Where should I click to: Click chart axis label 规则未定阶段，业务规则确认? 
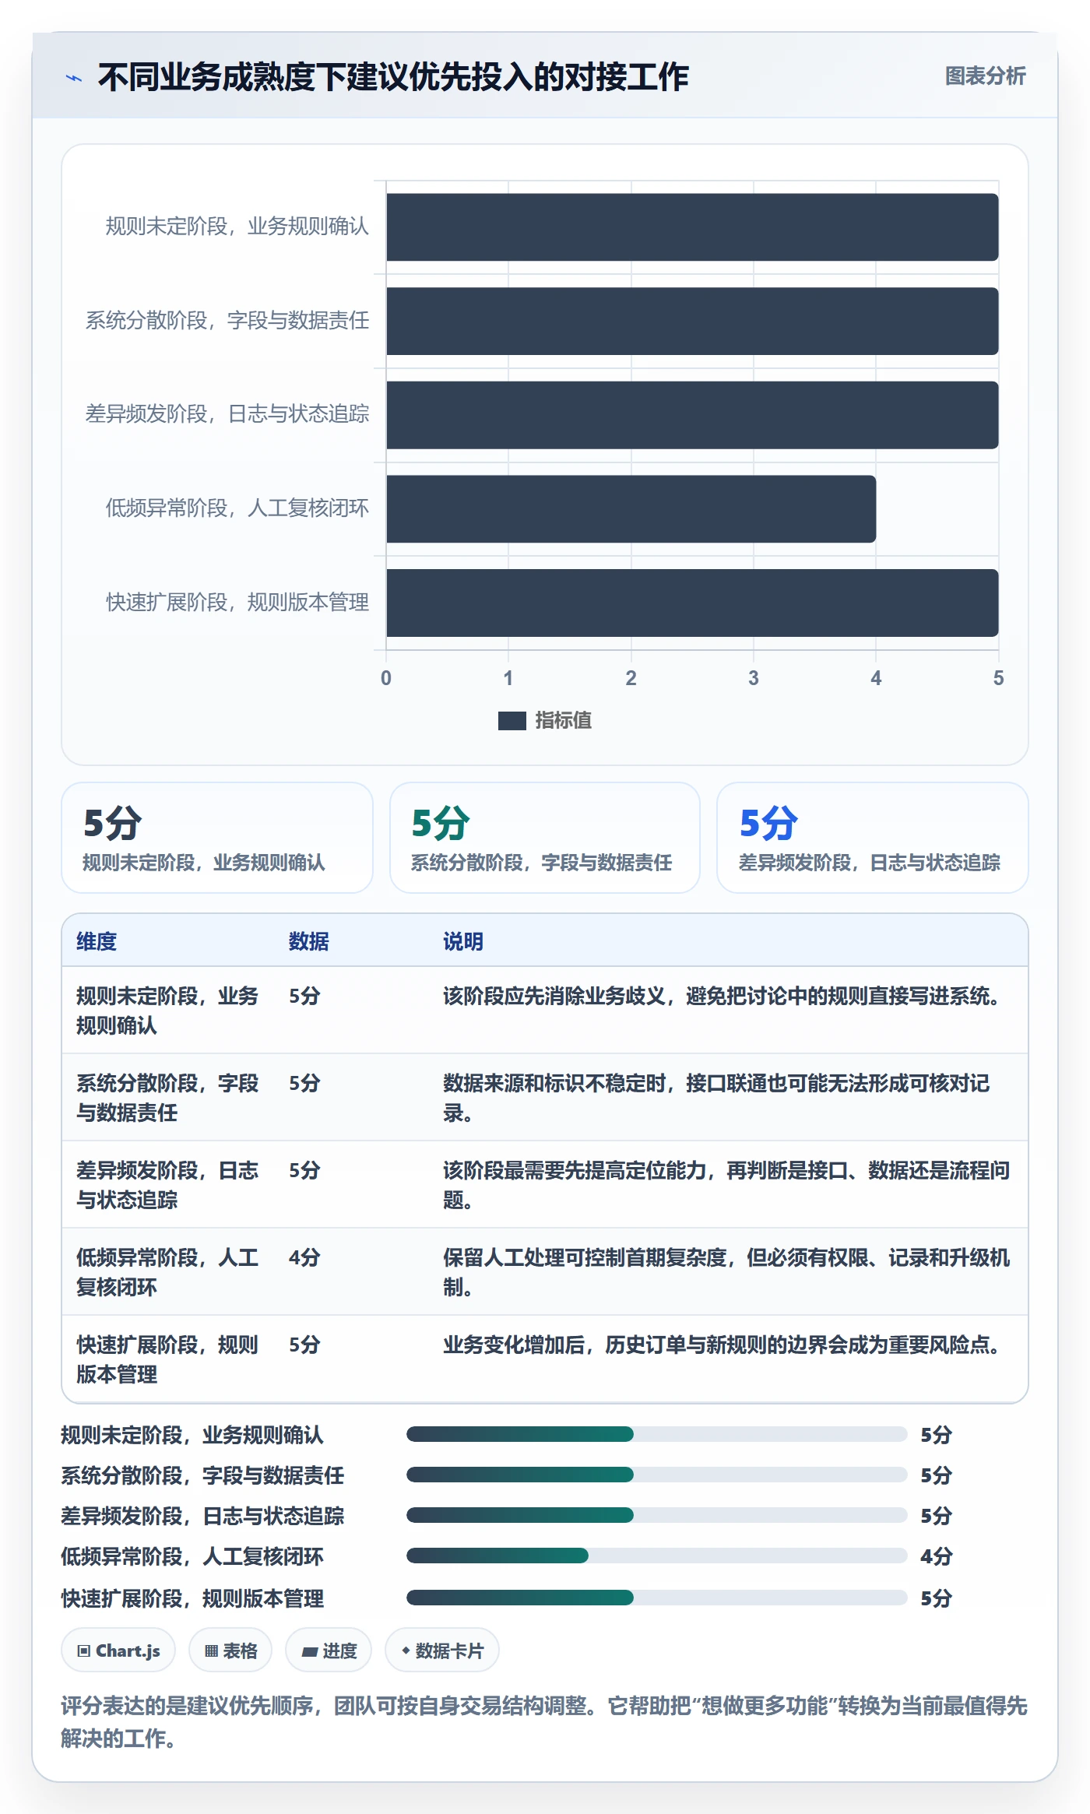click(x=237, y=227)
